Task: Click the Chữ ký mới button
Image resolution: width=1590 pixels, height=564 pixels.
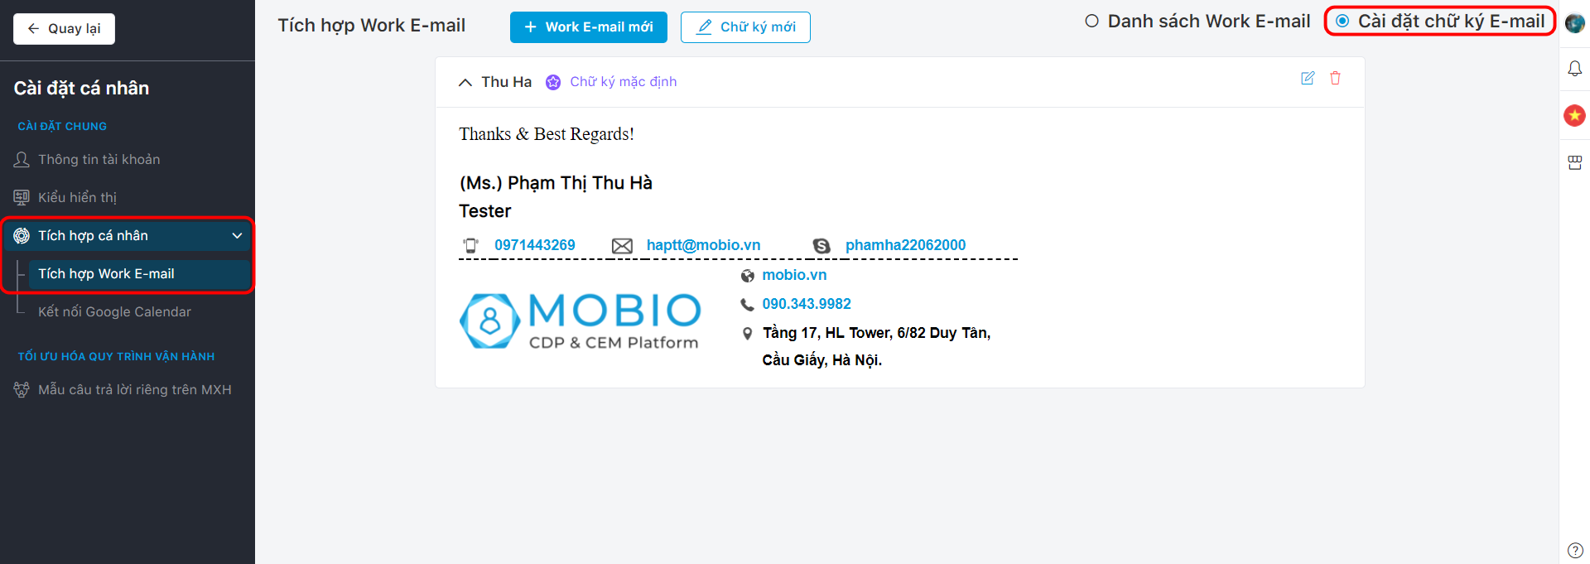Action: click(x=745, y=27)
